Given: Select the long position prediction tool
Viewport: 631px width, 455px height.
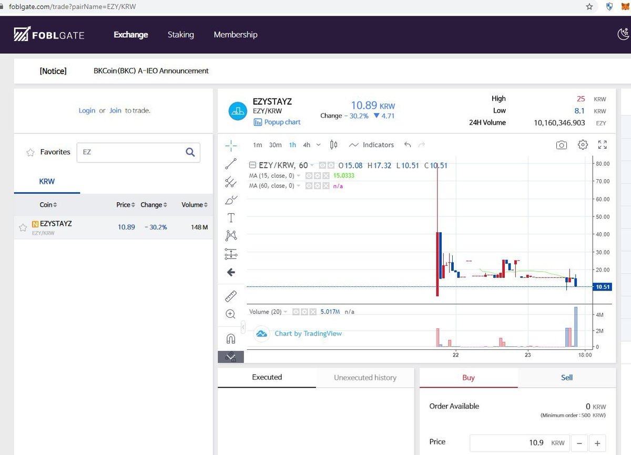Looking at the screenshot, I should click(230, 254).
